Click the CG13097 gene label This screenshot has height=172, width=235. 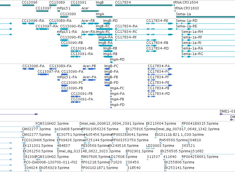click(43, 8)
